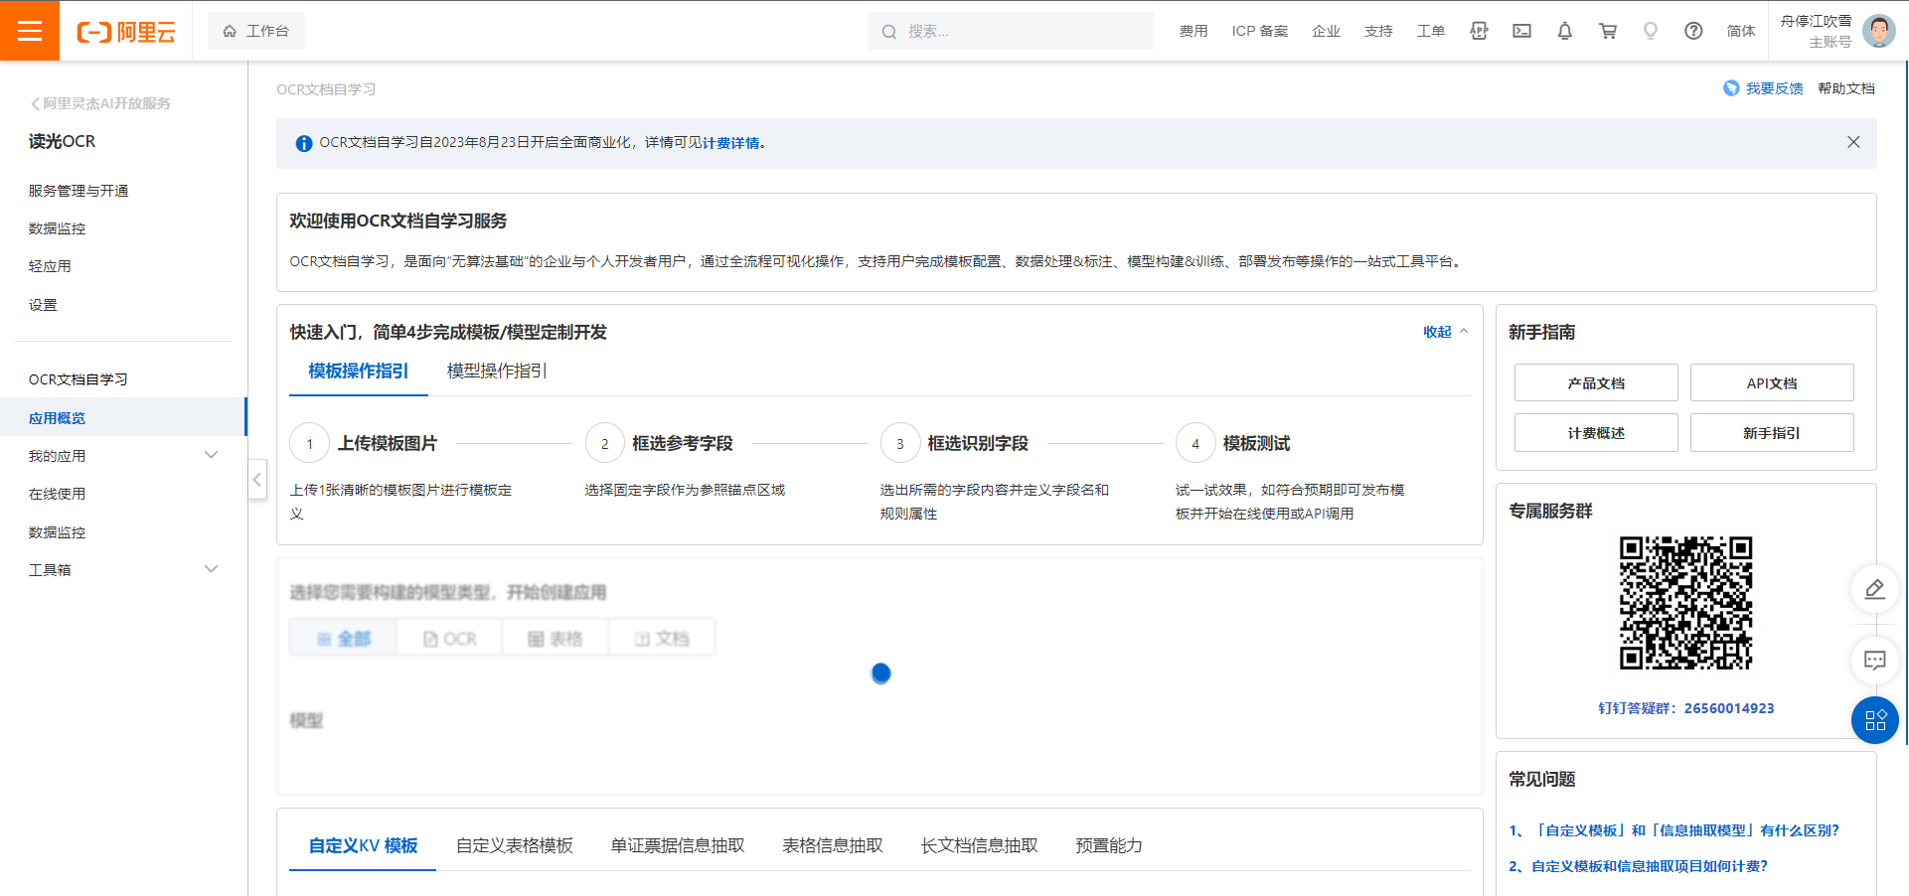Click 新手指引 button

[1772, 432]
